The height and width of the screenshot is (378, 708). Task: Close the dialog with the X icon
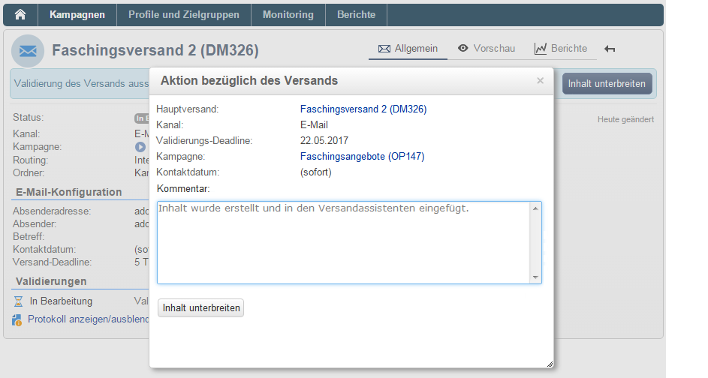click(x=540, y=81)
